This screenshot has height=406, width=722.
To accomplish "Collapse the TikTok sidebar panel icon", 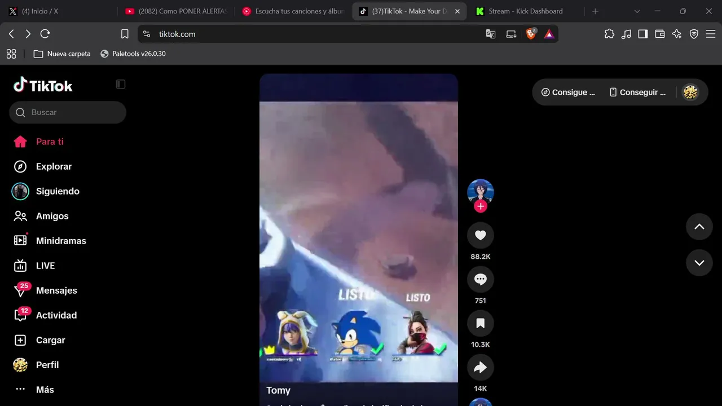I will 121,84.
